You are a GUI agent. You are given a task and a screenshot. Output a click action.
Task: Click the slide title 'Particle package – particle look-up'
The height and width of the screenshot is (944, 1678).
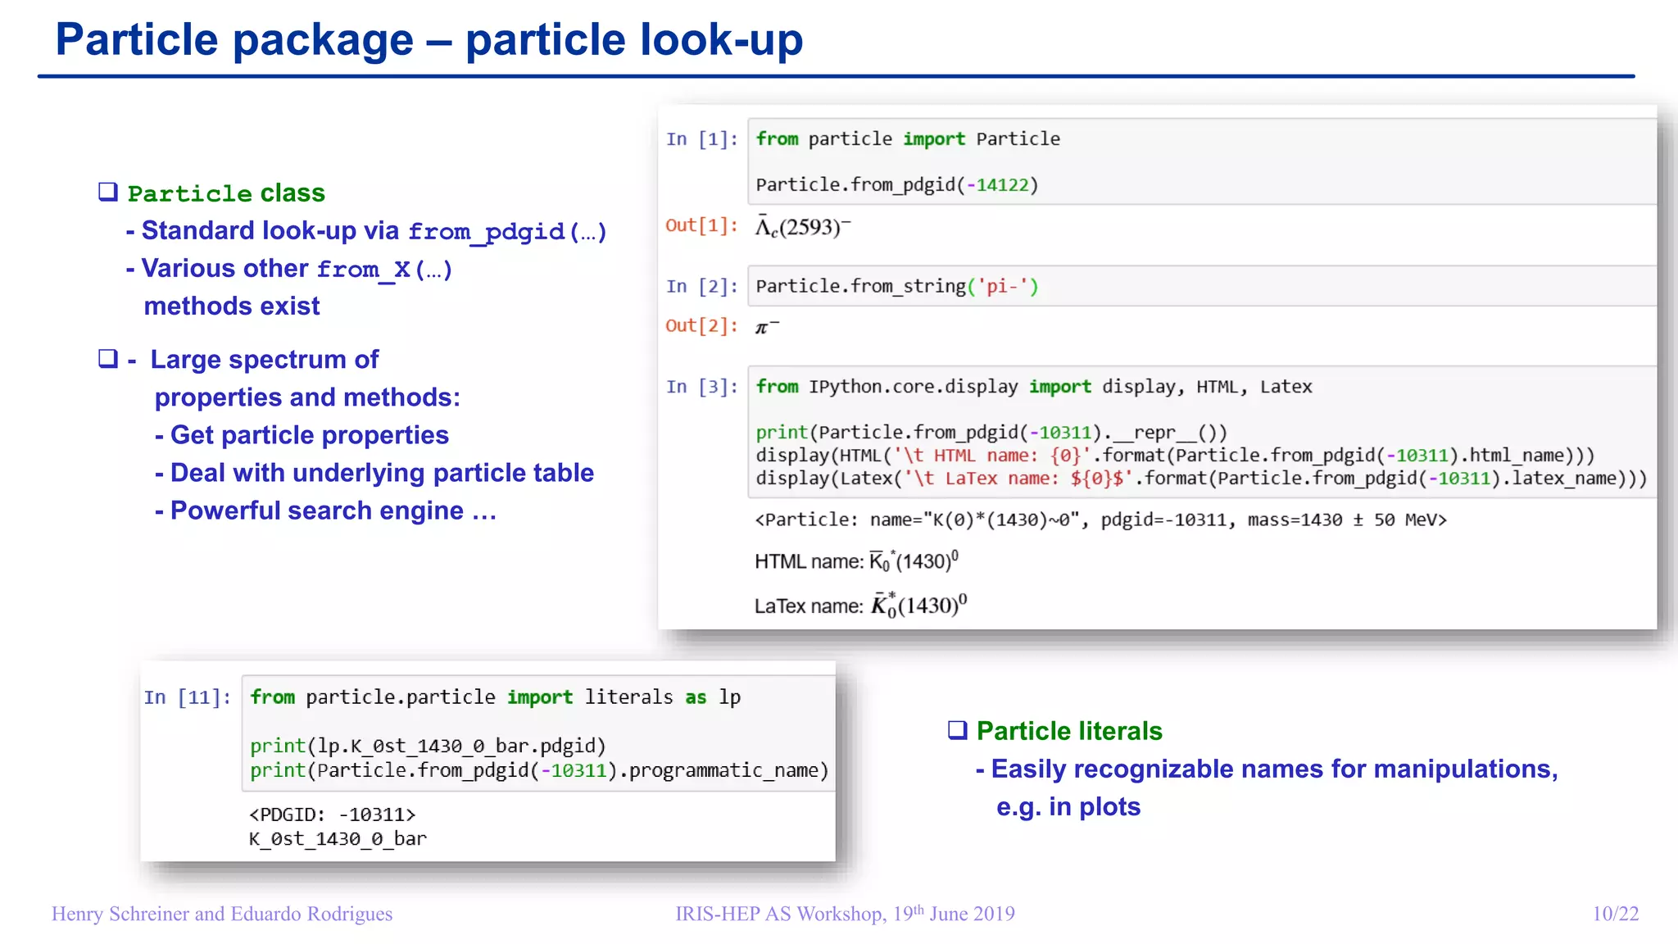click(429, 39)
